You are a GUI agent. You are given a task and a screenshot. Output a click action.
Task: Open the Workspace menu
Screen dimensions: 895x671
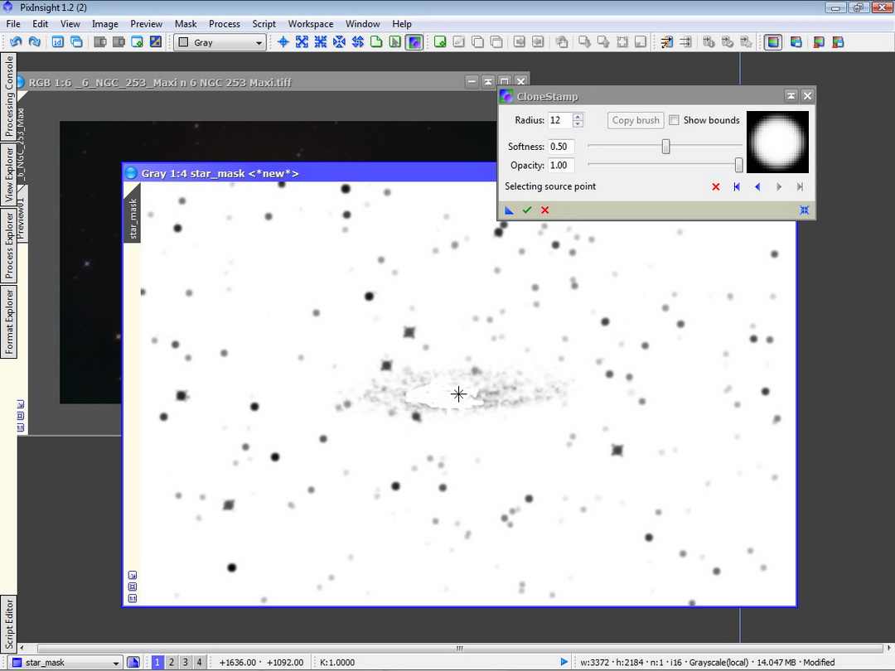(311, 24)
